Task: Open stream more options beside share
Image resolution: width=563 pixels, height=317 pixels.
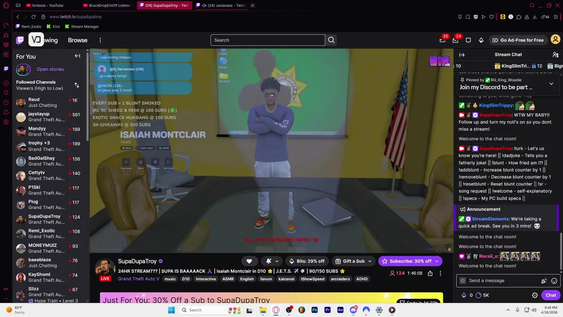Action: coord(440,273)
